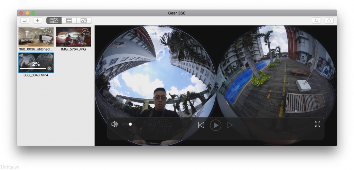Close the Gear 360 window
The height and width of the screenshot is (170, 354).
pos(21,13)
